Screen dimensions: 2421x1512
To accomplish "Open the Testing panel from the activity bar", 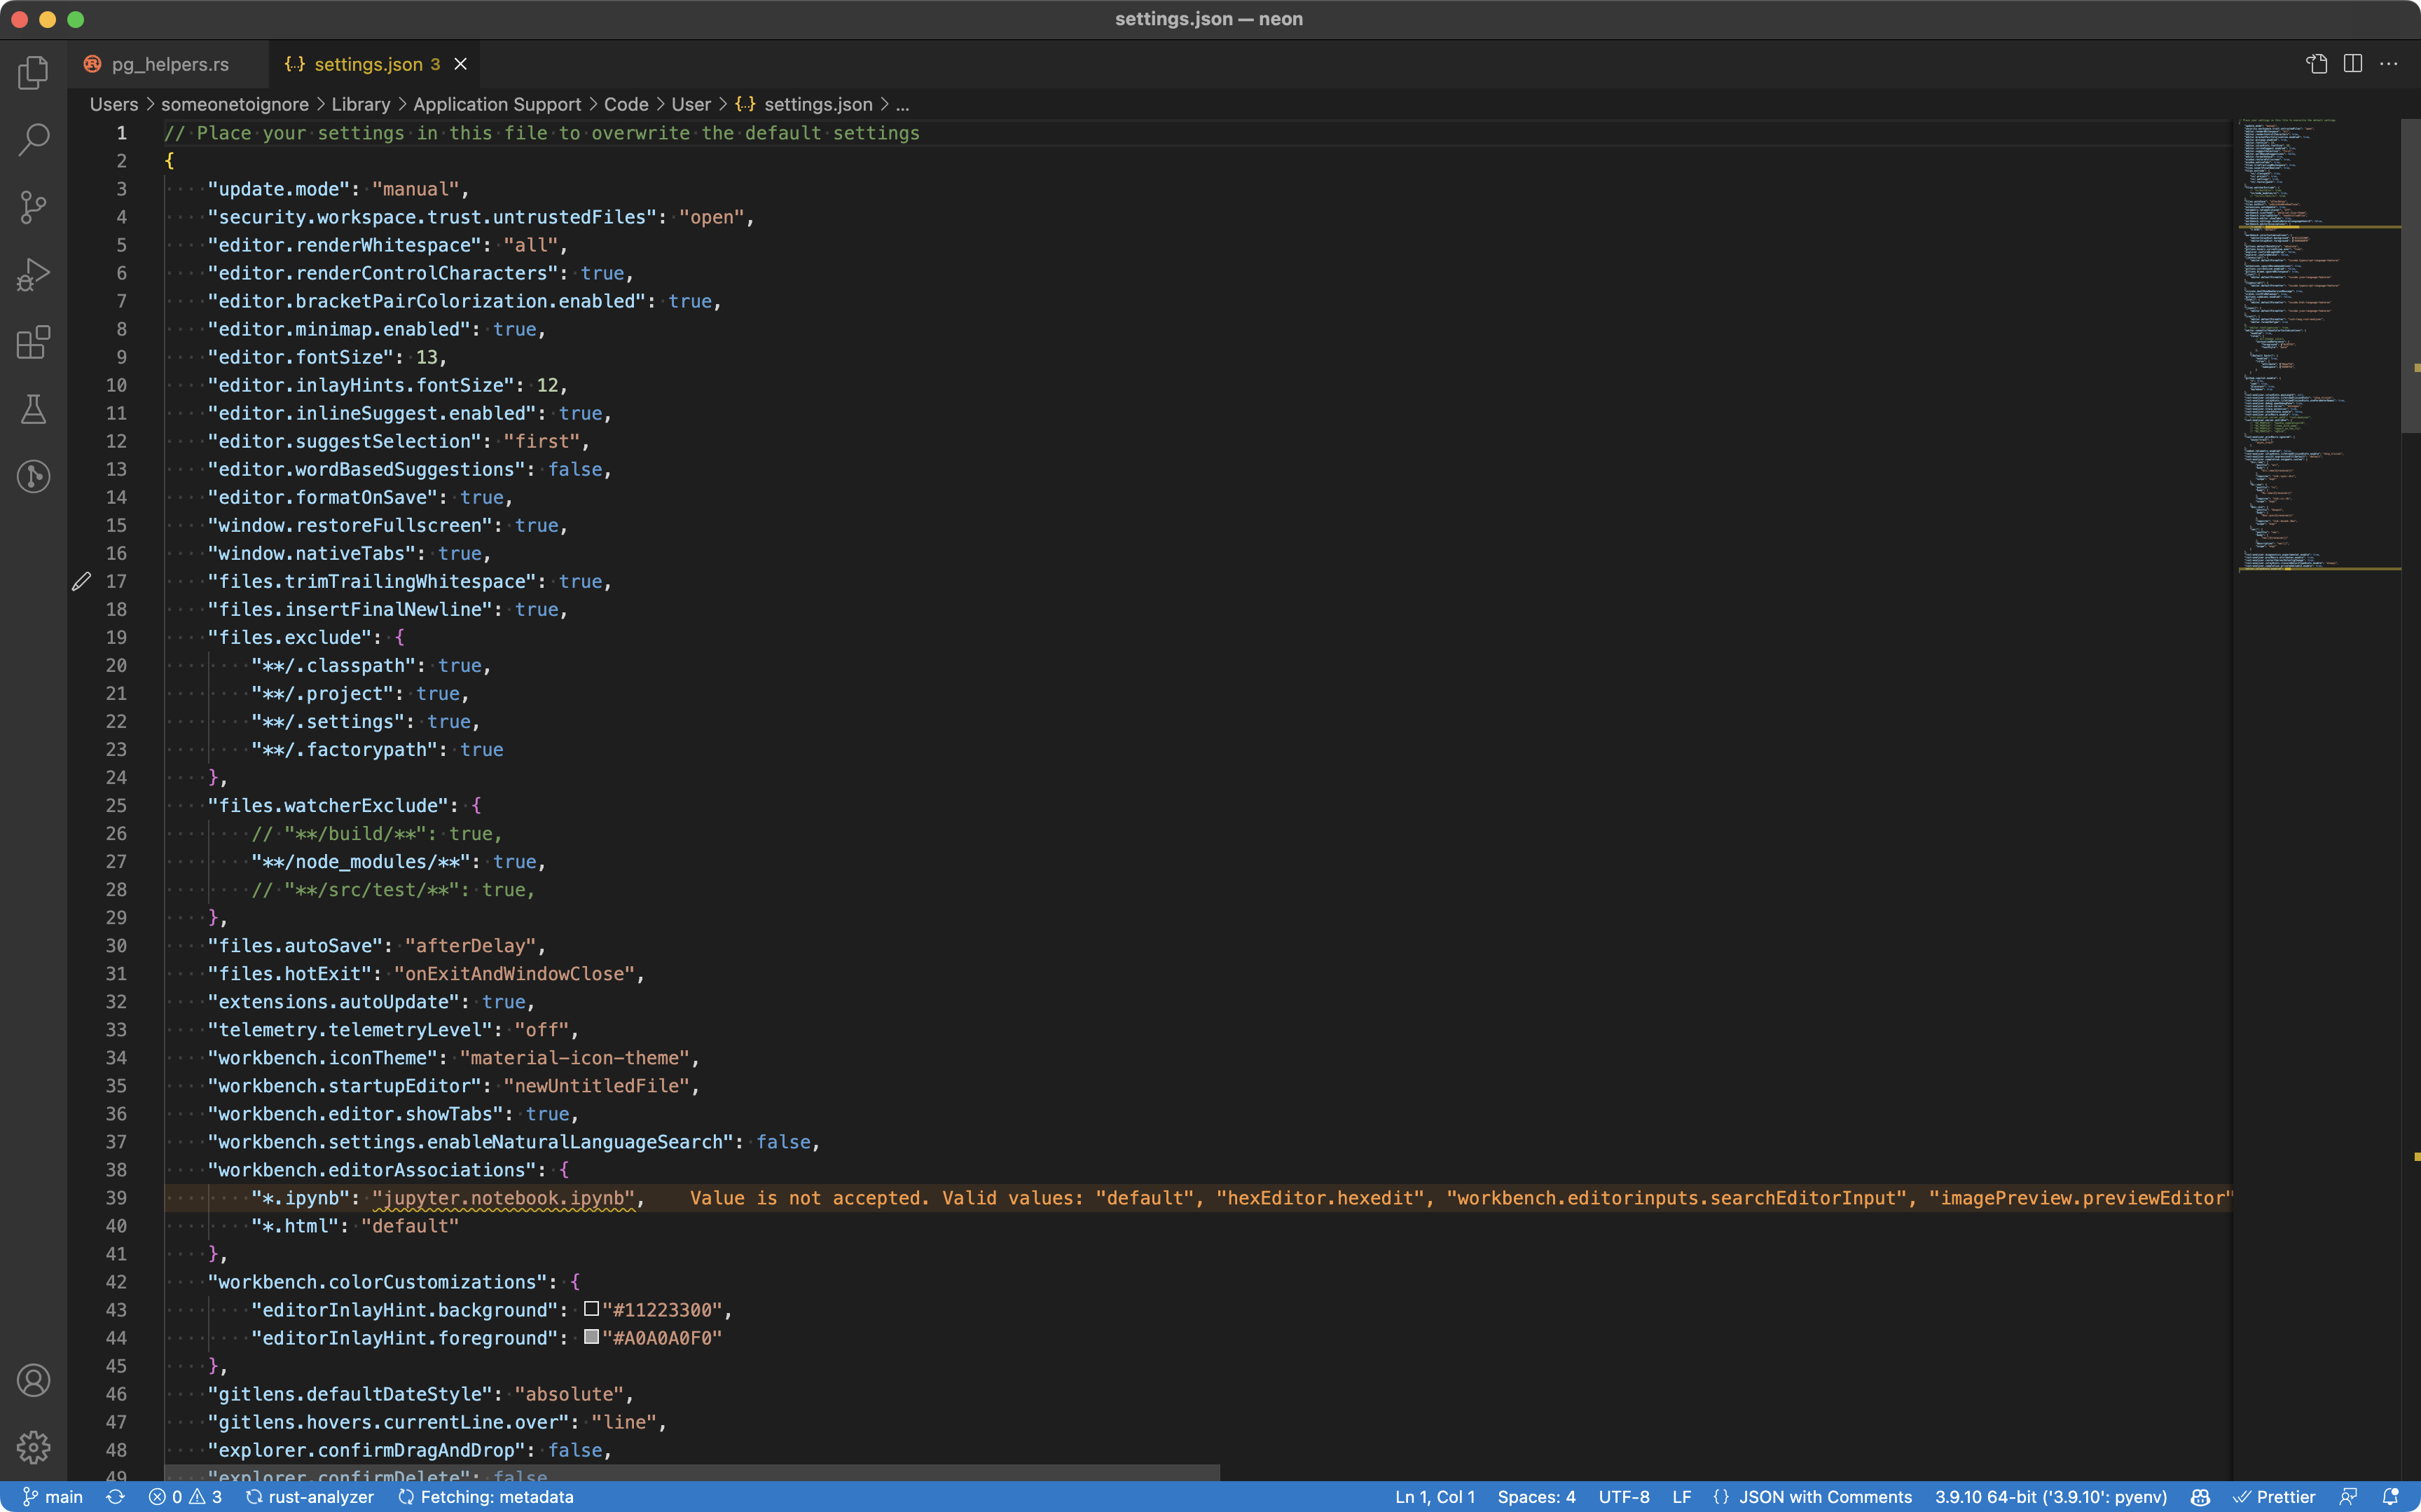I will coord(33,409).
